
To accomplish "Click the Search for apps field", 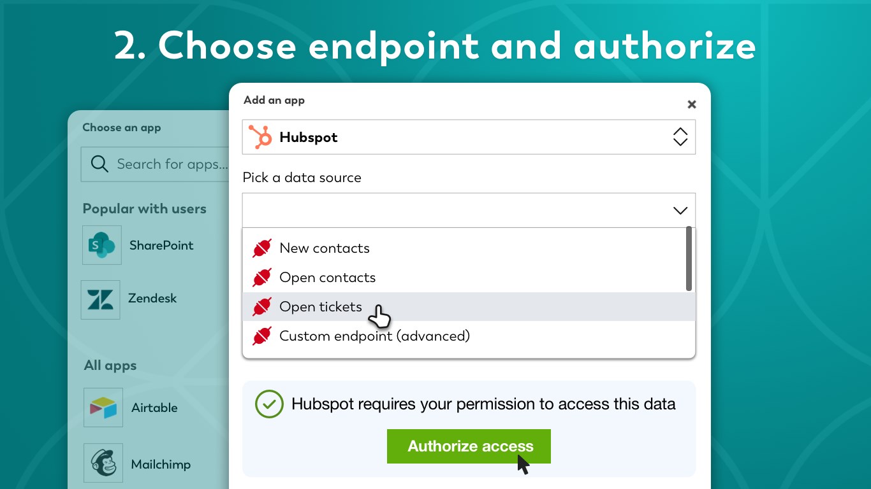I will coord(171,164).
